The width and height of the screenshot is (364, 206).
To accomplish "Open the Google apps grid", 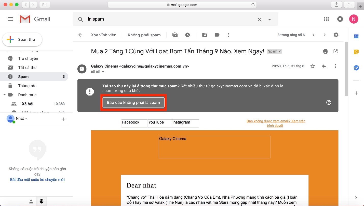I will pos(327,19).
